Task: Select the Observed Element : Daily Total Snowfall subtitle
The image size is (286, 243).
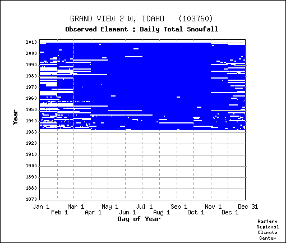Action: 142,29
